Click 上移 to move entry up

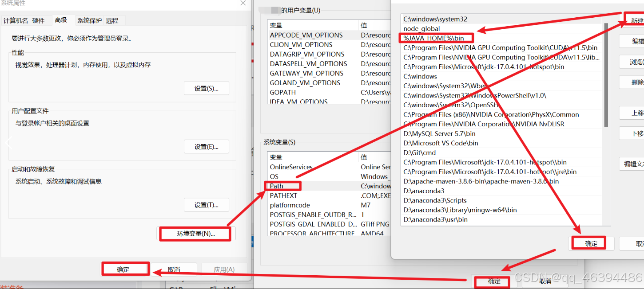pyautogui.click(x=632, y=113)
